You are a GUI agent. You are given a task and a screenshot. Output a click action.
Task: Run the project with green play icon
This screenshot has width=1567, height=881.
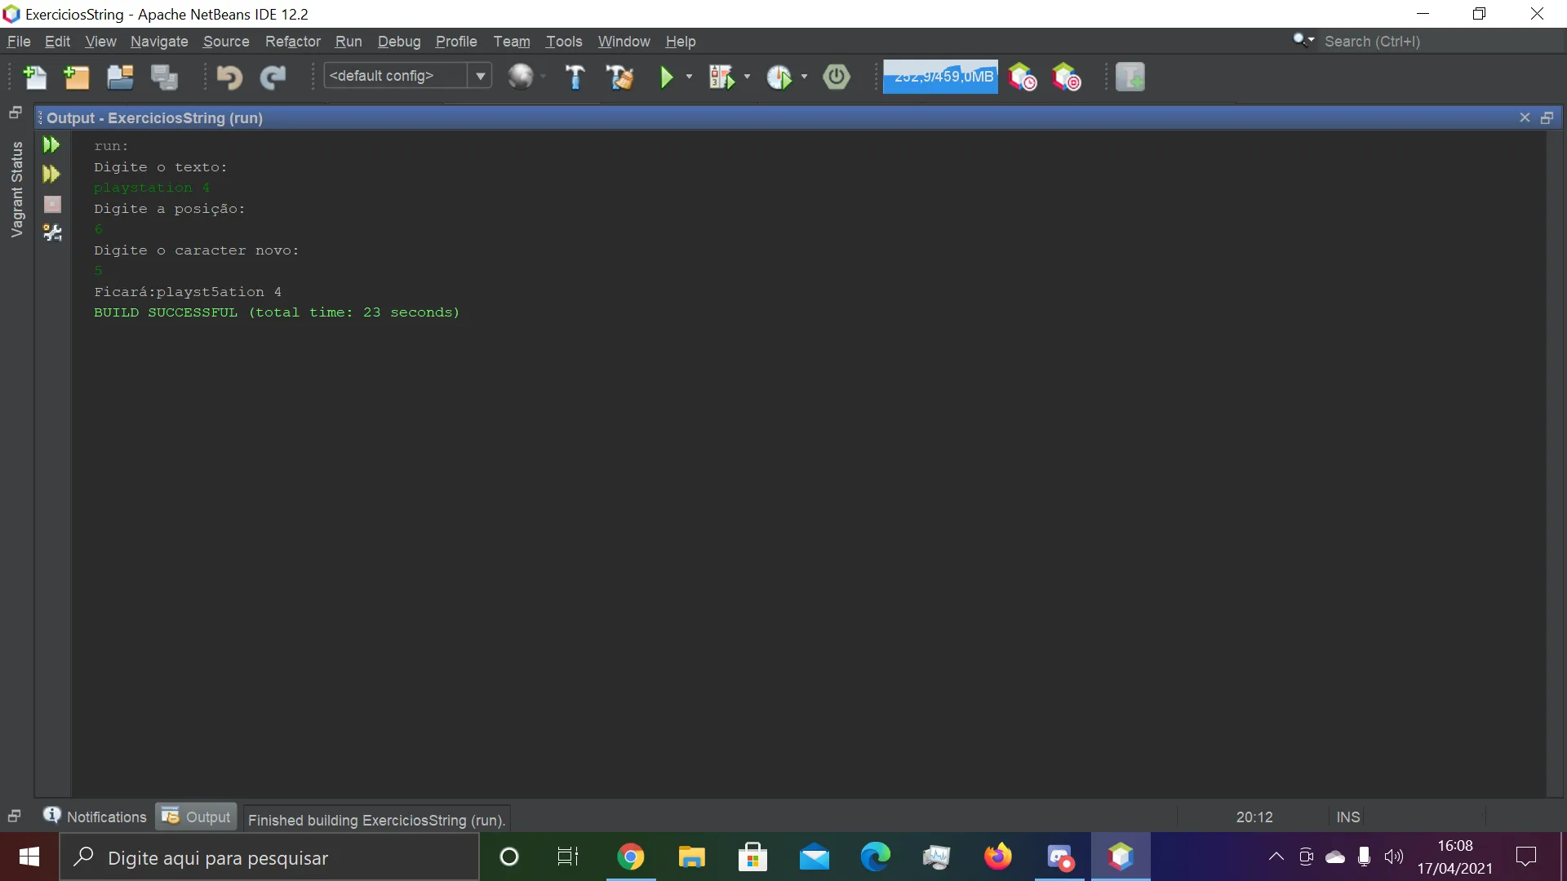pos(666,77)
